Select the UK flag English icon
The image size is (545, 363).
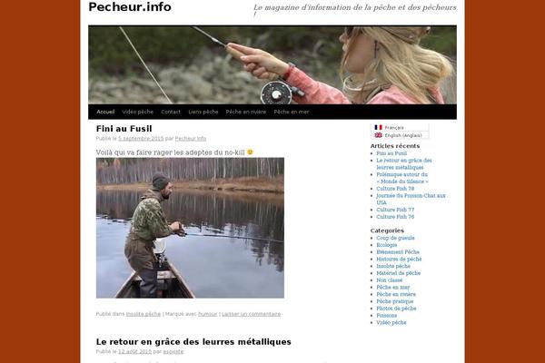coord(378,135)
